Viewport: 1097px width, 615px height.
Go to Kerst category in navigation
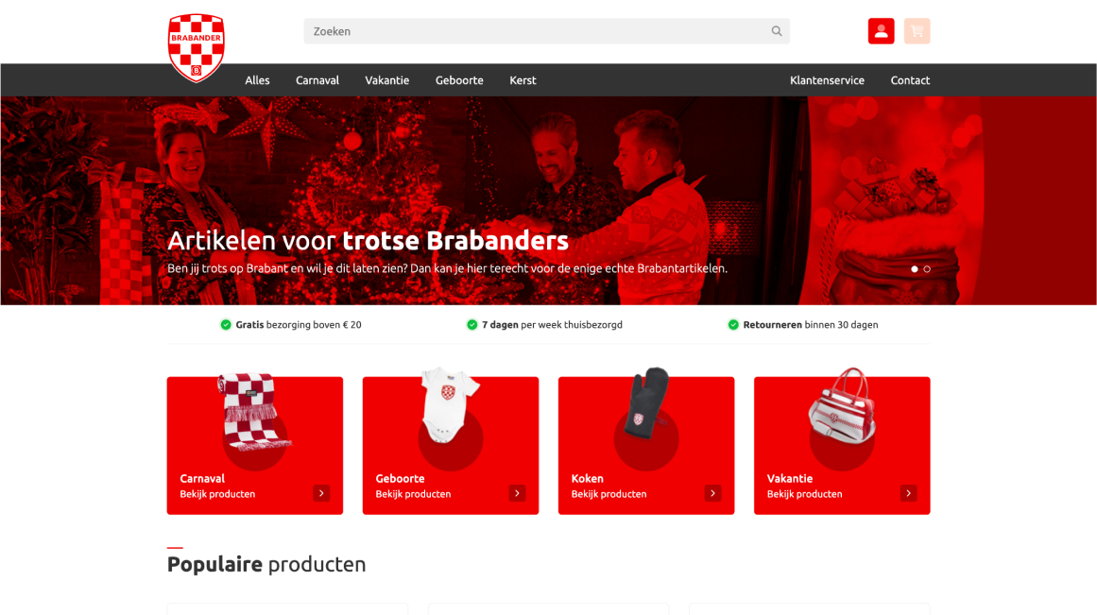coord(523,80)
